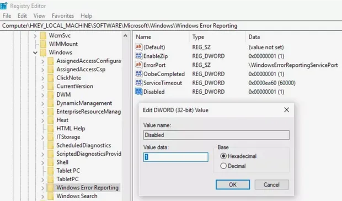This screenshot has height=201, width=342.
Task: Select the EnableZip DWORD icon
Action: [x=138, y=56]
